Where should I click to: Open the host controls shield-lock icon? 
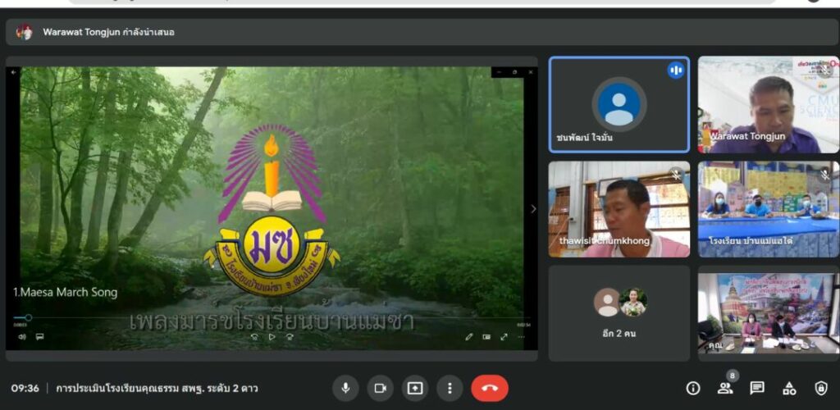tap(820, 388)
